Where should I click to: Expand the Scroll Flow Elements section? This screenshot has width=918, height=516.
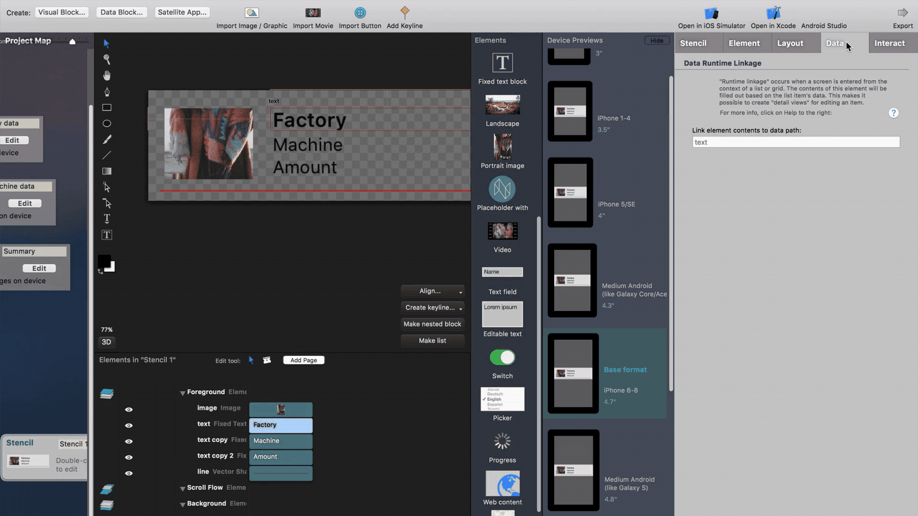pos(183,487)
